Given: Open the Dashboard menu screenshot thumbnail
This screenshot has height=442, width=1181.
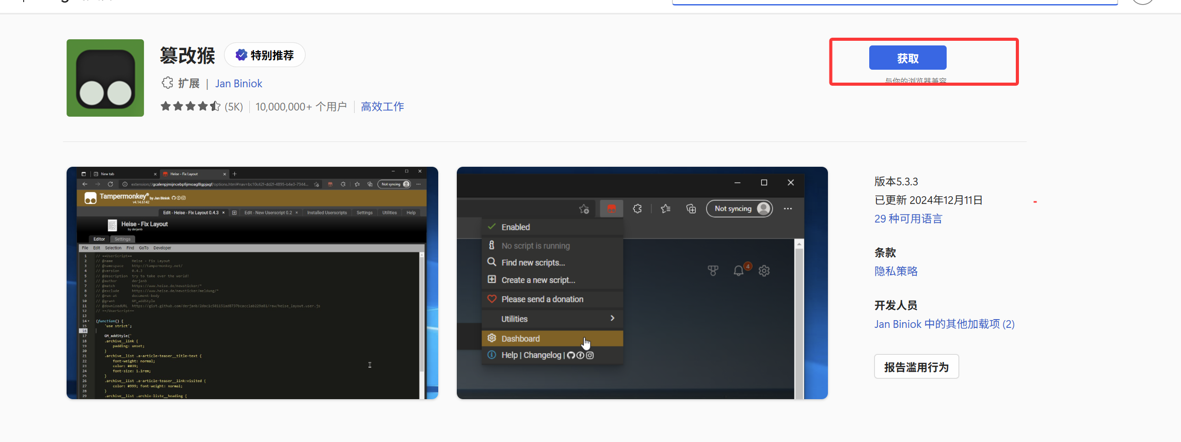Looking at the screenshot, I should click(642, 283).
